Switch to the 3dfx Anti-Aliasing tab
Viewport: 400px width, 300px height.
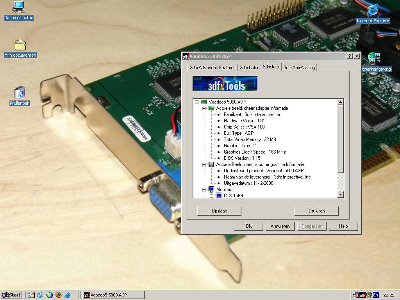pos(299,68)
